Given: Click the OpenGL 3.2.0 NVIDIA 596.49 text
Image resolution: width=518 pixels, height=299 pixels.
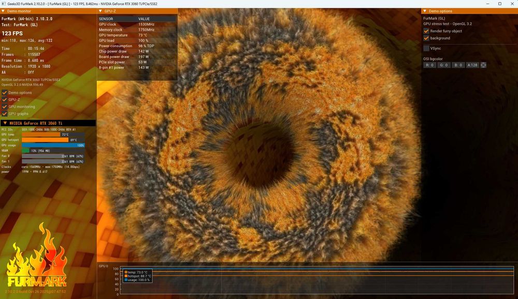Looking at the screenshot, I should pos(22,85).
